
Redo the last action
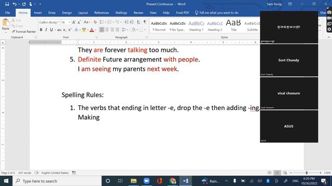tap(24, 4)
